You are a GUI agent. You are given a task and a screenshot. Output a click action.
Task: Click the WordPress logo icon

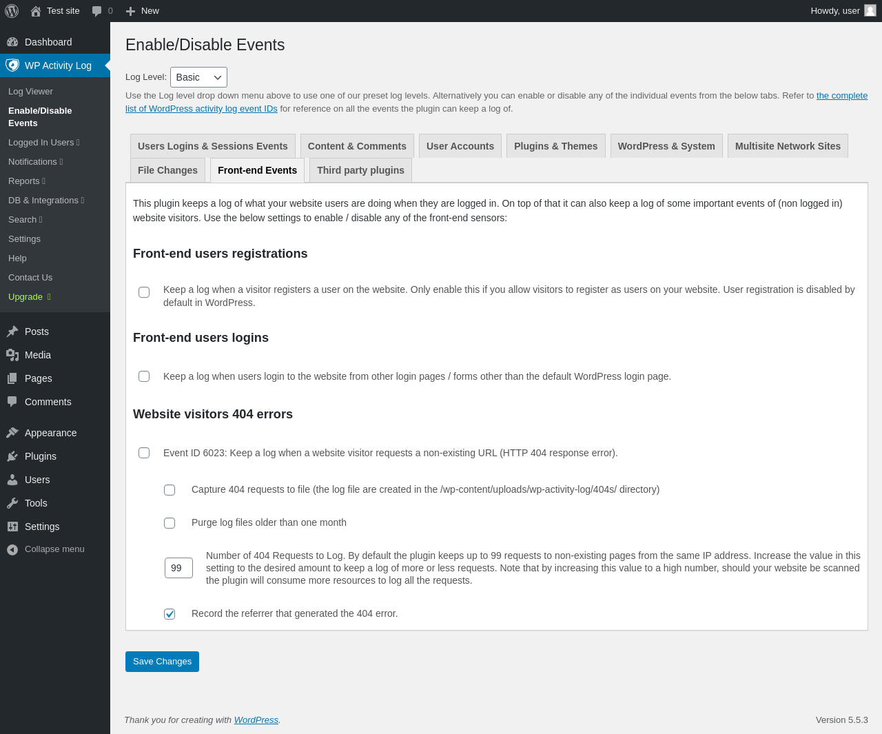(x=12, y=11)
